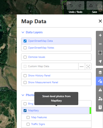
Task: Click the zoom-to-selection icon in map controls
Action: (100, 53)
